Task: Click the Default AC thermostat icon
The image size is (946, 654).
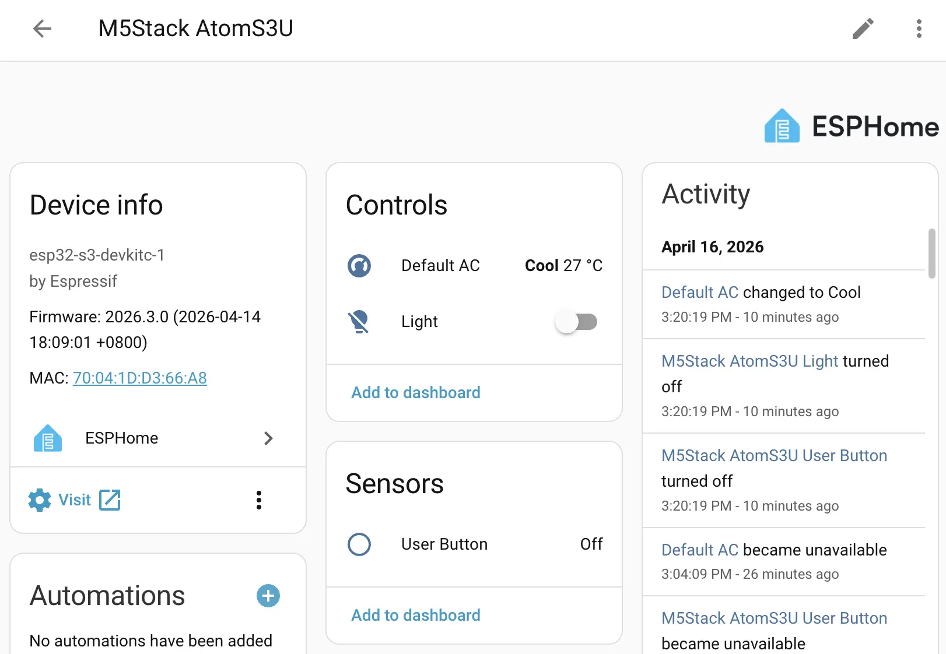Action: [x=359, y=266]
